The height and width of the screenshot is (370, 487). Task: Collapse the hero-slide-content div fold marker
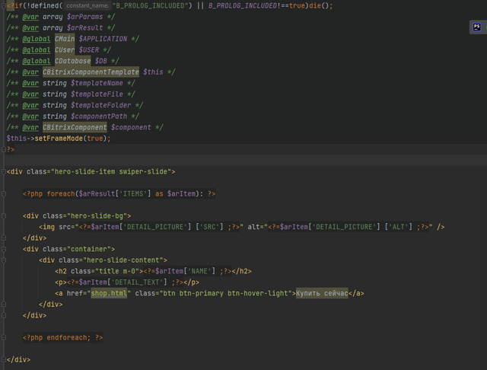3,260
